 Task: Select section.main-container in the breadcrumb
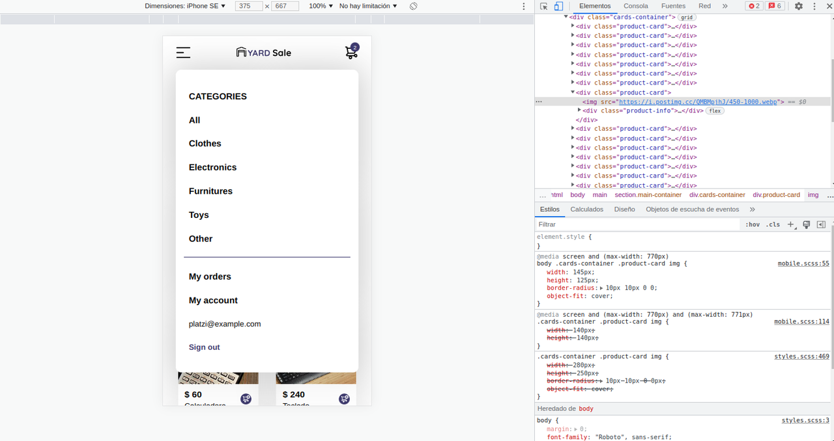click(x=648, y=194)
